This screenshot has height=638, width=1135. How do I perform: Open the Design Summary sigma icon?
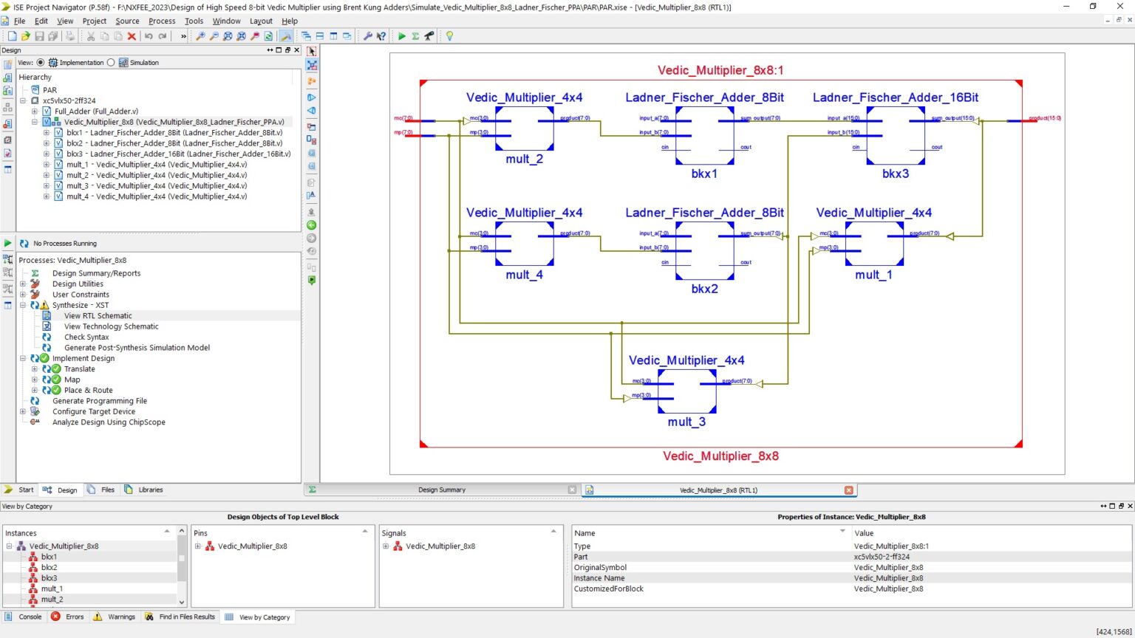click(x=414, y=35)
